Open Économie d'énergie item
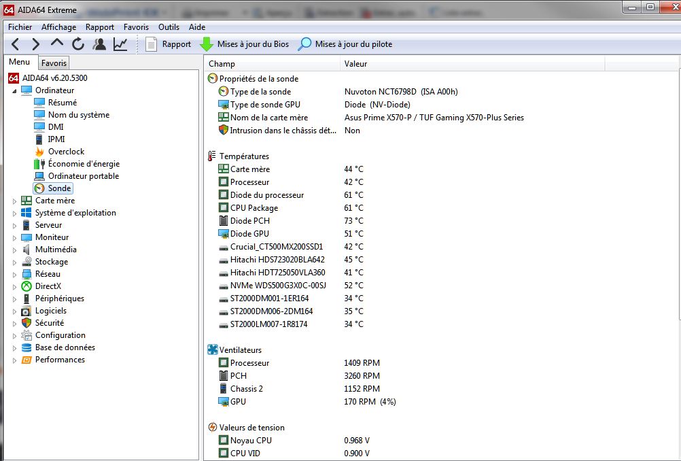681x461 pixels. [84, 164]
